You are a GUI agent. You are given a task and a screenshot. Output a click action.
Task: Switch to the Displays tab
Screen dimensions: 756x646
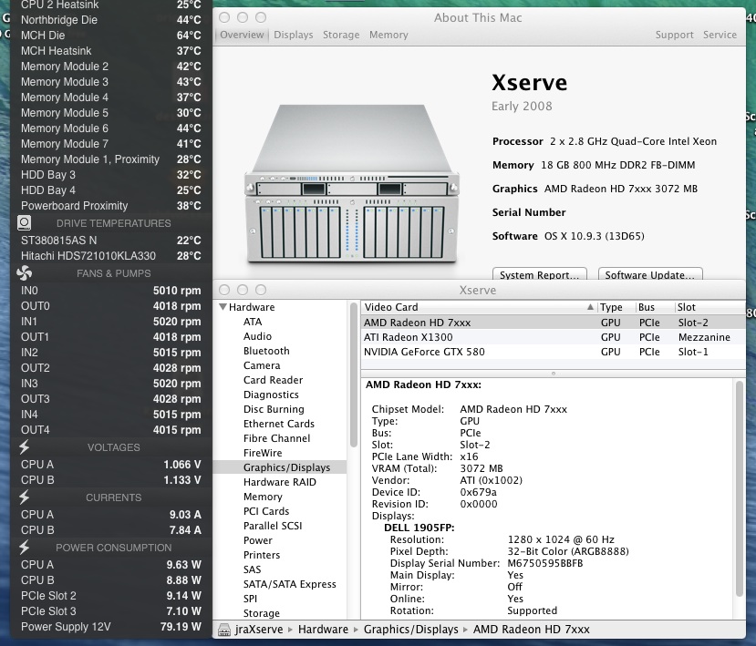pyautogui.click(x=293, y=36)
